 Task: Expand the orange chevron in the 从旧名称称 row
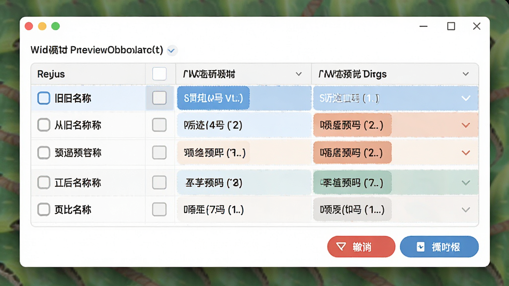coord(466,125)
